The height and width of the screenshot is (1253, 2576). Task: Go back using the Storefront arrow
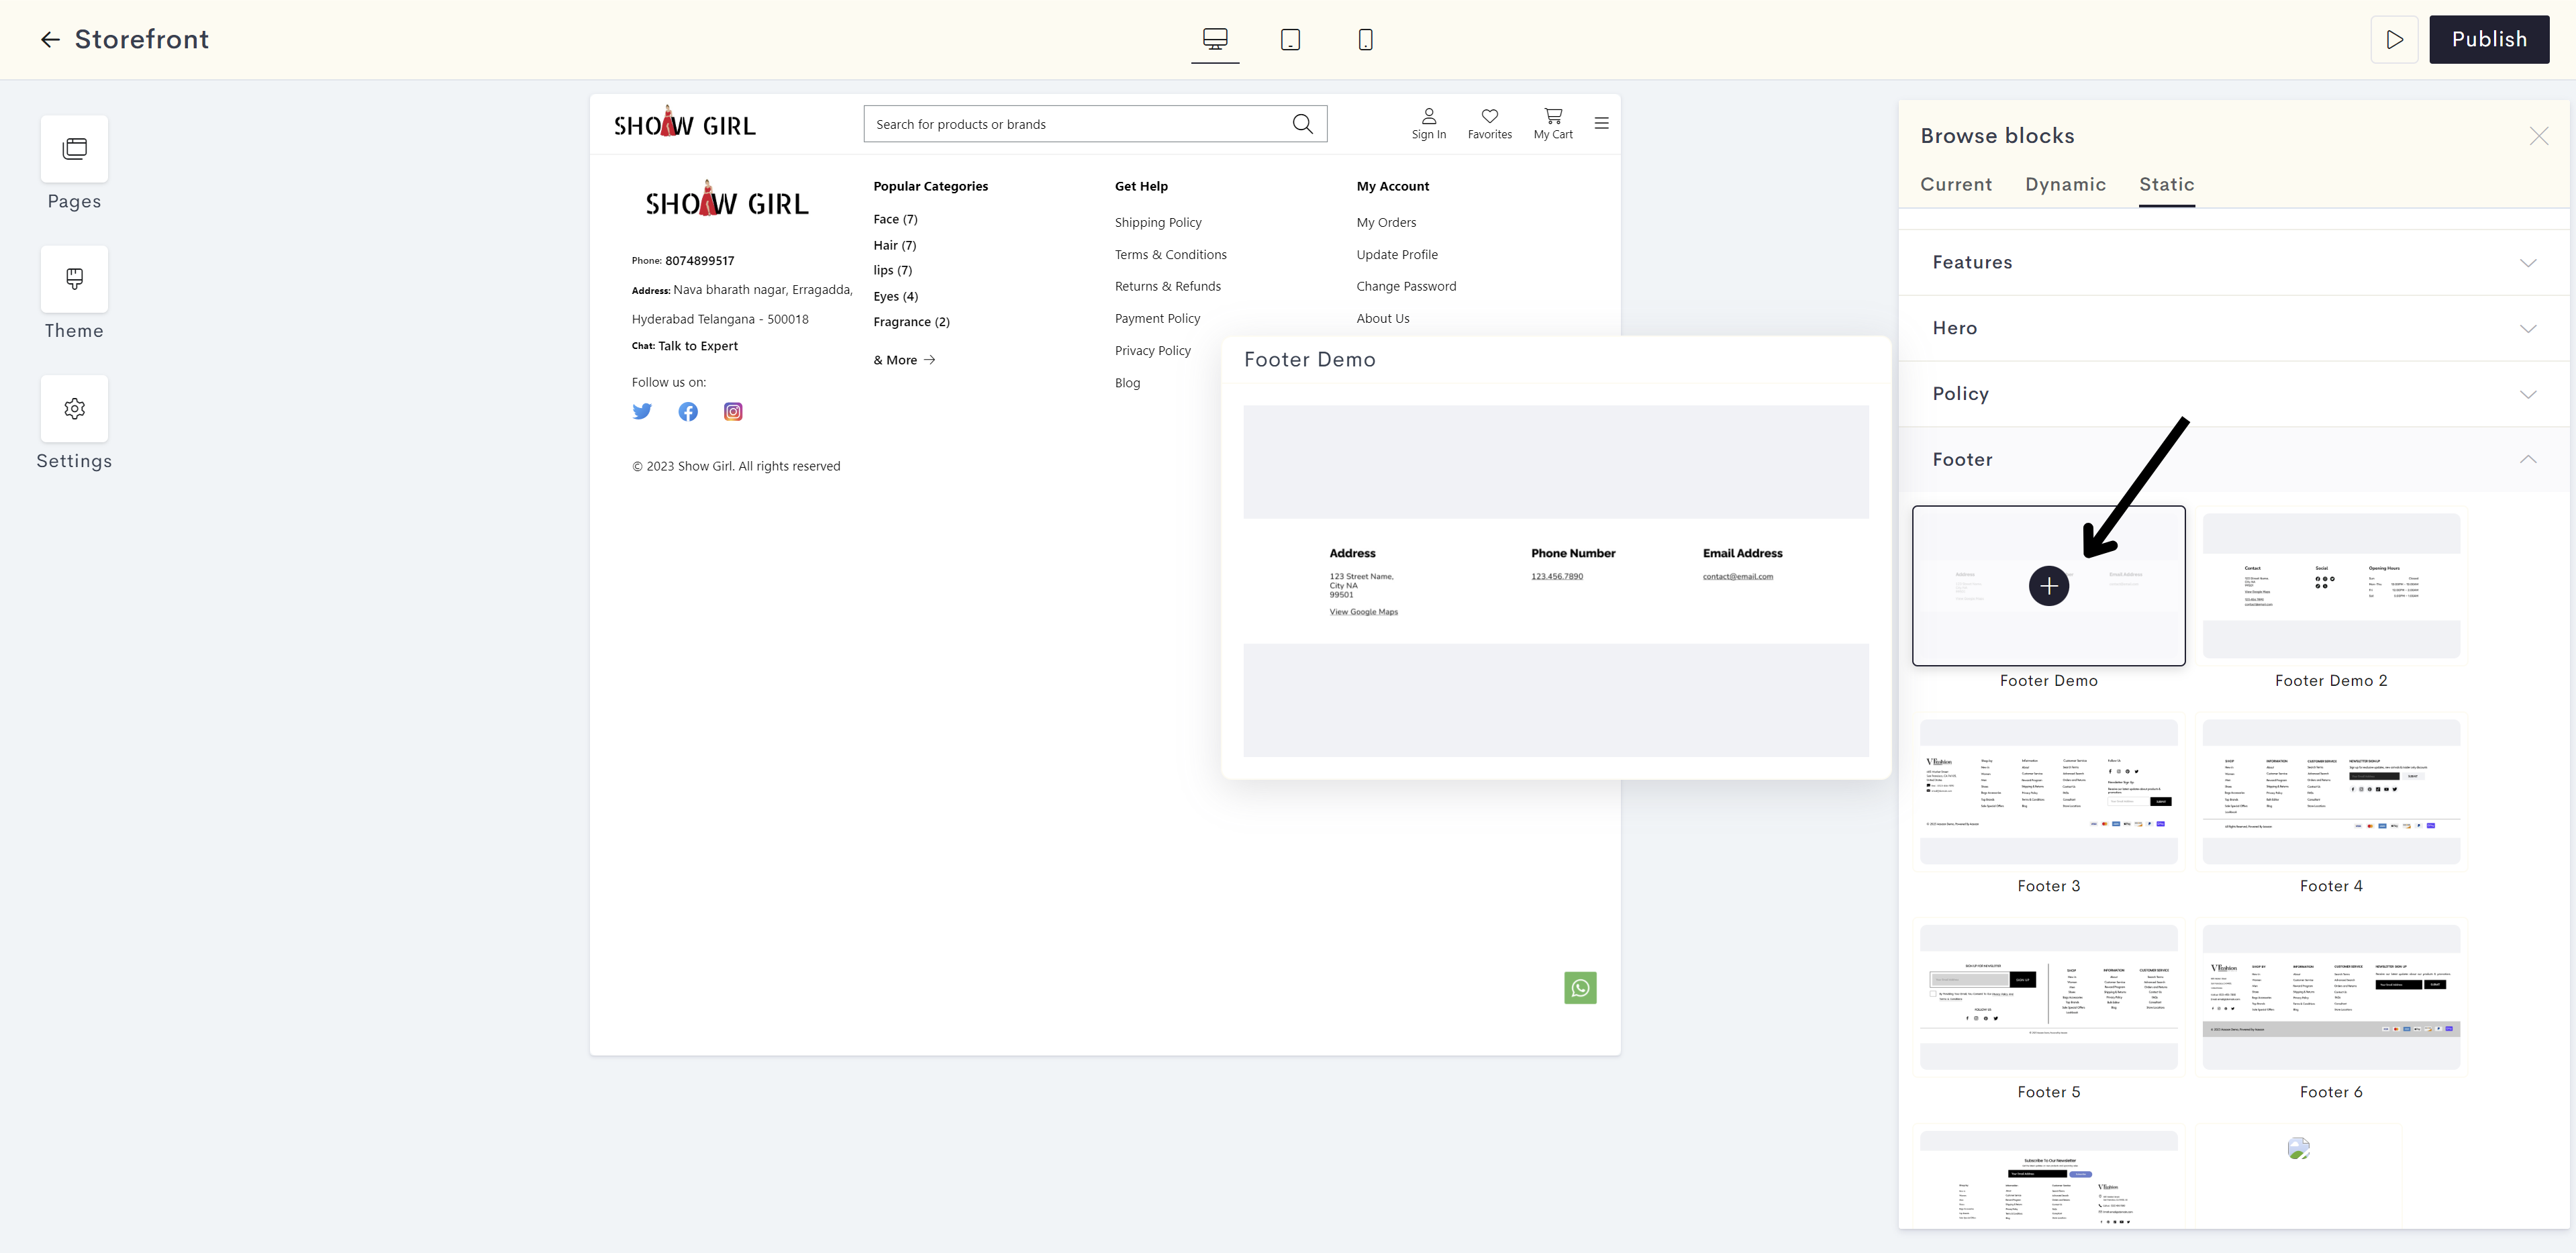(50, 39)
